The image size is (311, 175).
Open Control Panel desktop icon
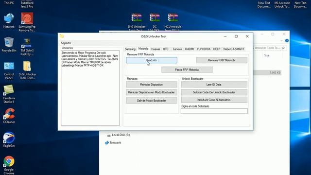pos(9,70)
